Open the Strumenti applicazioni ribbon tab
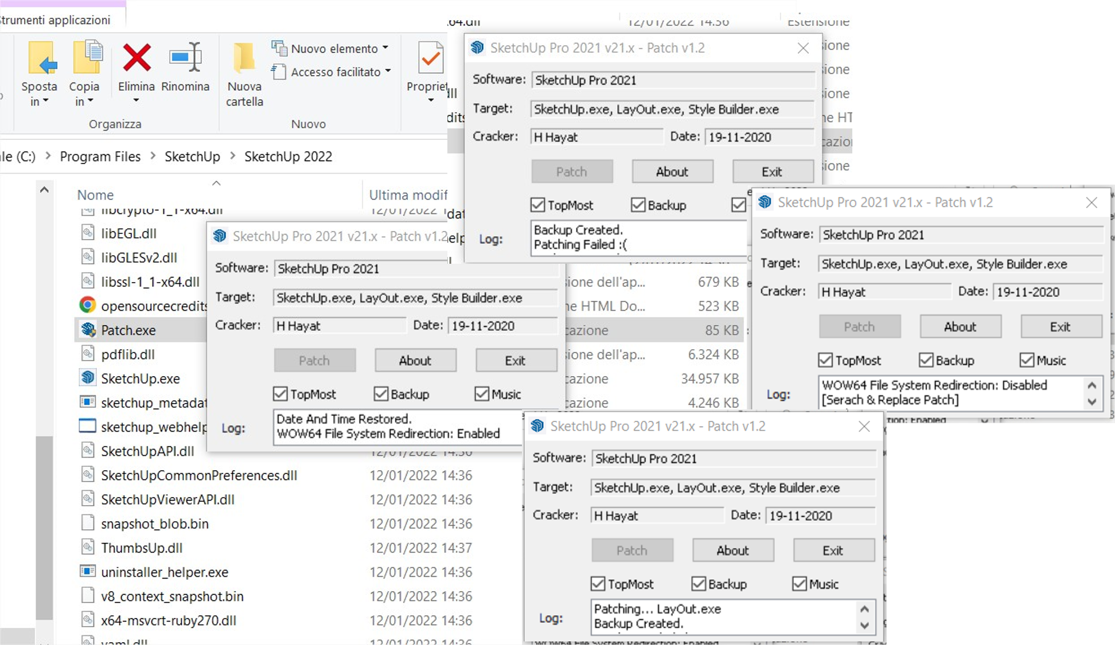Image resolution: width=1115 pixels, height=645 pixels. (55, 20)
